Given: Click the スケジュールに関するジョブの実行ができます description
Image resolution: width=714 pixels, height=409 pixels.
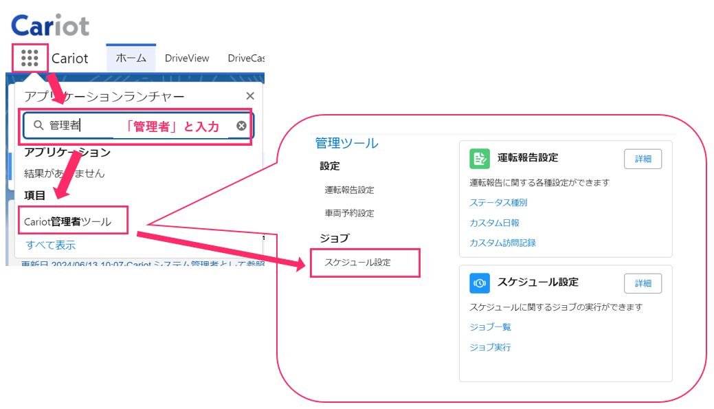Looking at the screenshot, I should point(556,307).
